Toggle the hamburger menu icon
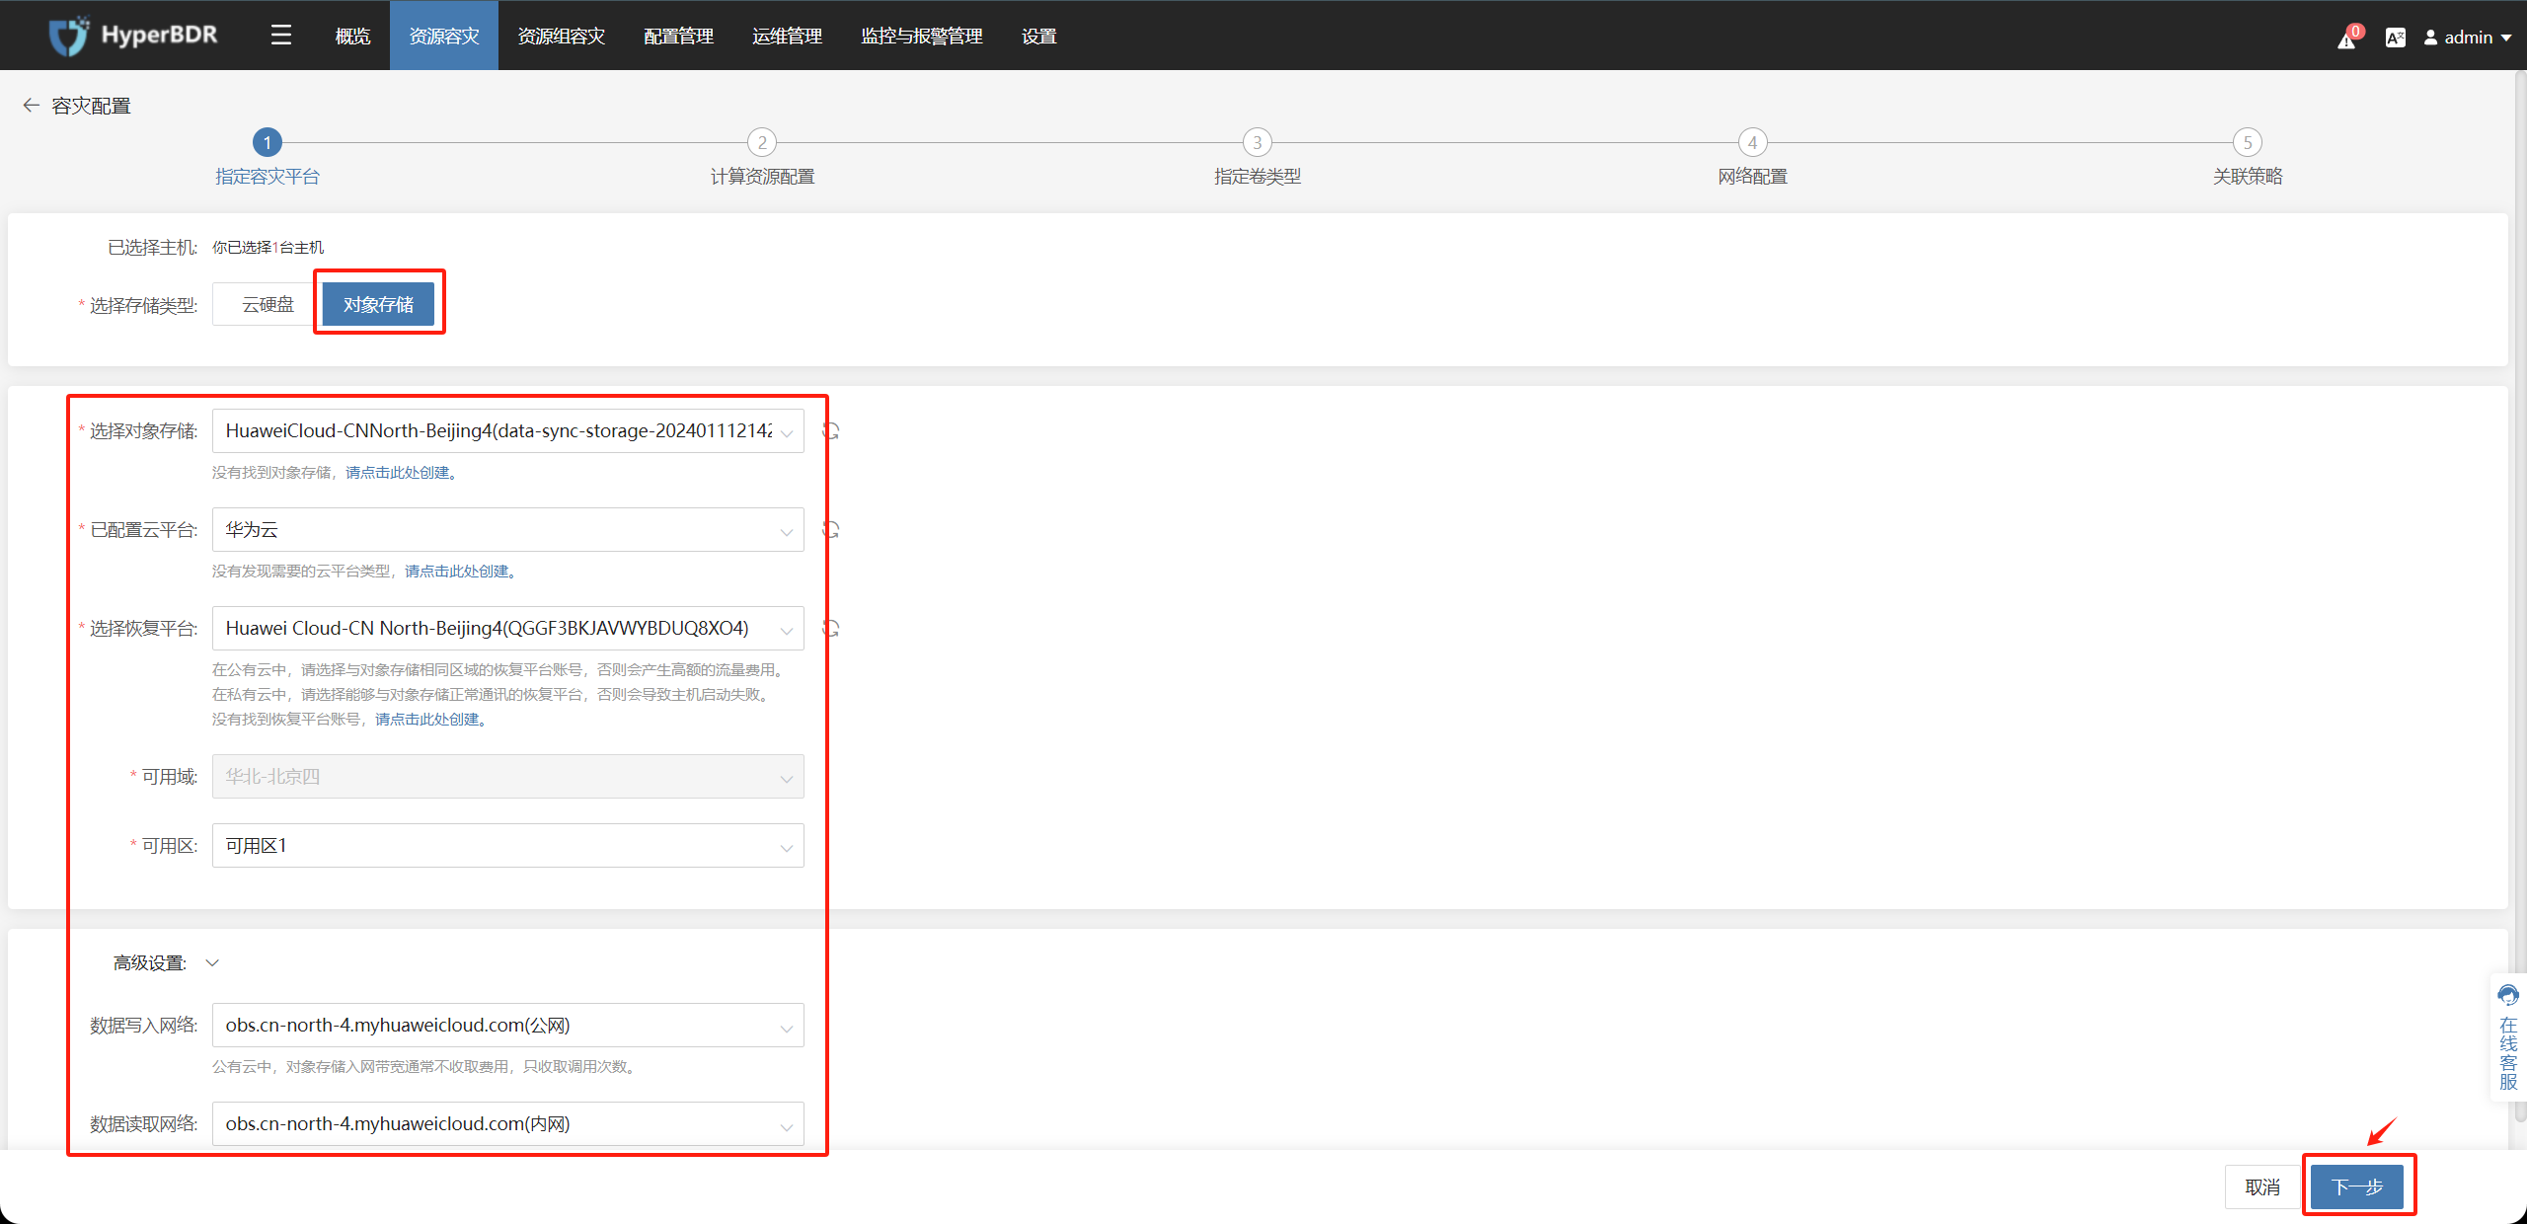The height and width of the screenshot is (1224, 2527). 281,36
